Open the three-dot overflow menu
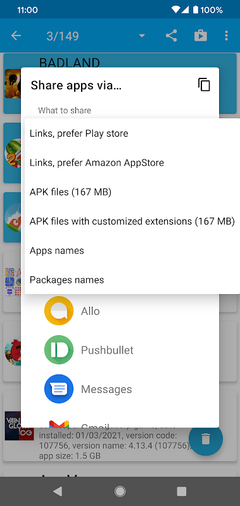 point(227,35)
